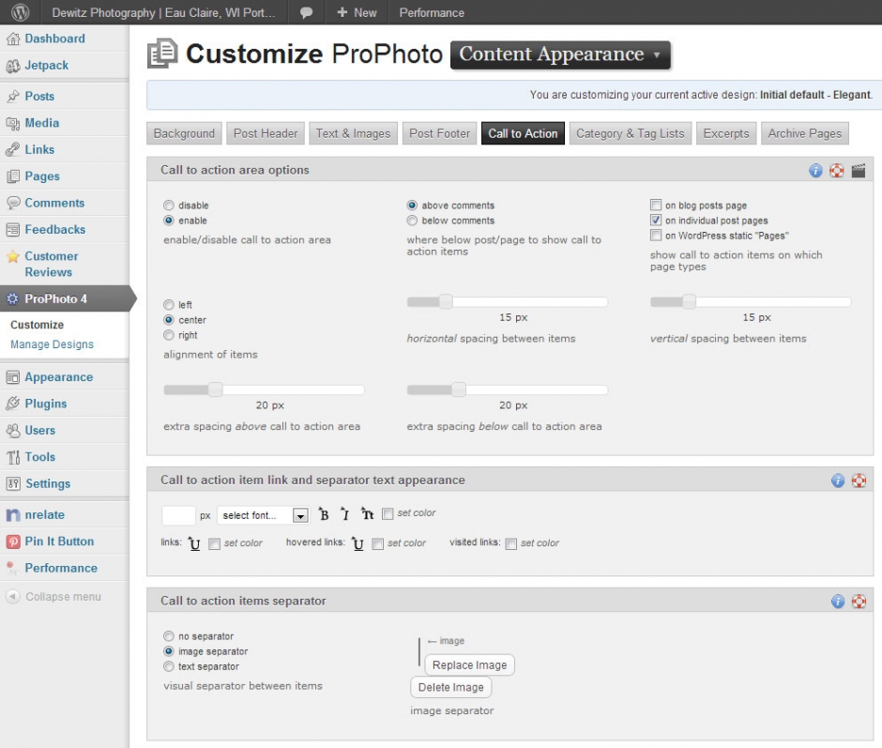This screenshot has height=748, width=882.
Task: Click lifesaver icon in link and separator text appearance
Action: click(x=859, y=481)
